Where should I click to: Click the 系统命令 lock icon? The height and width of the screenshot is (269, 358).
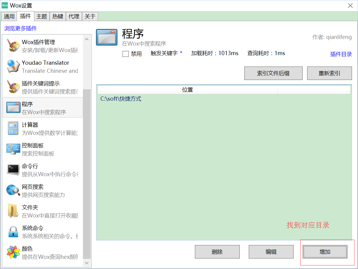13,232
